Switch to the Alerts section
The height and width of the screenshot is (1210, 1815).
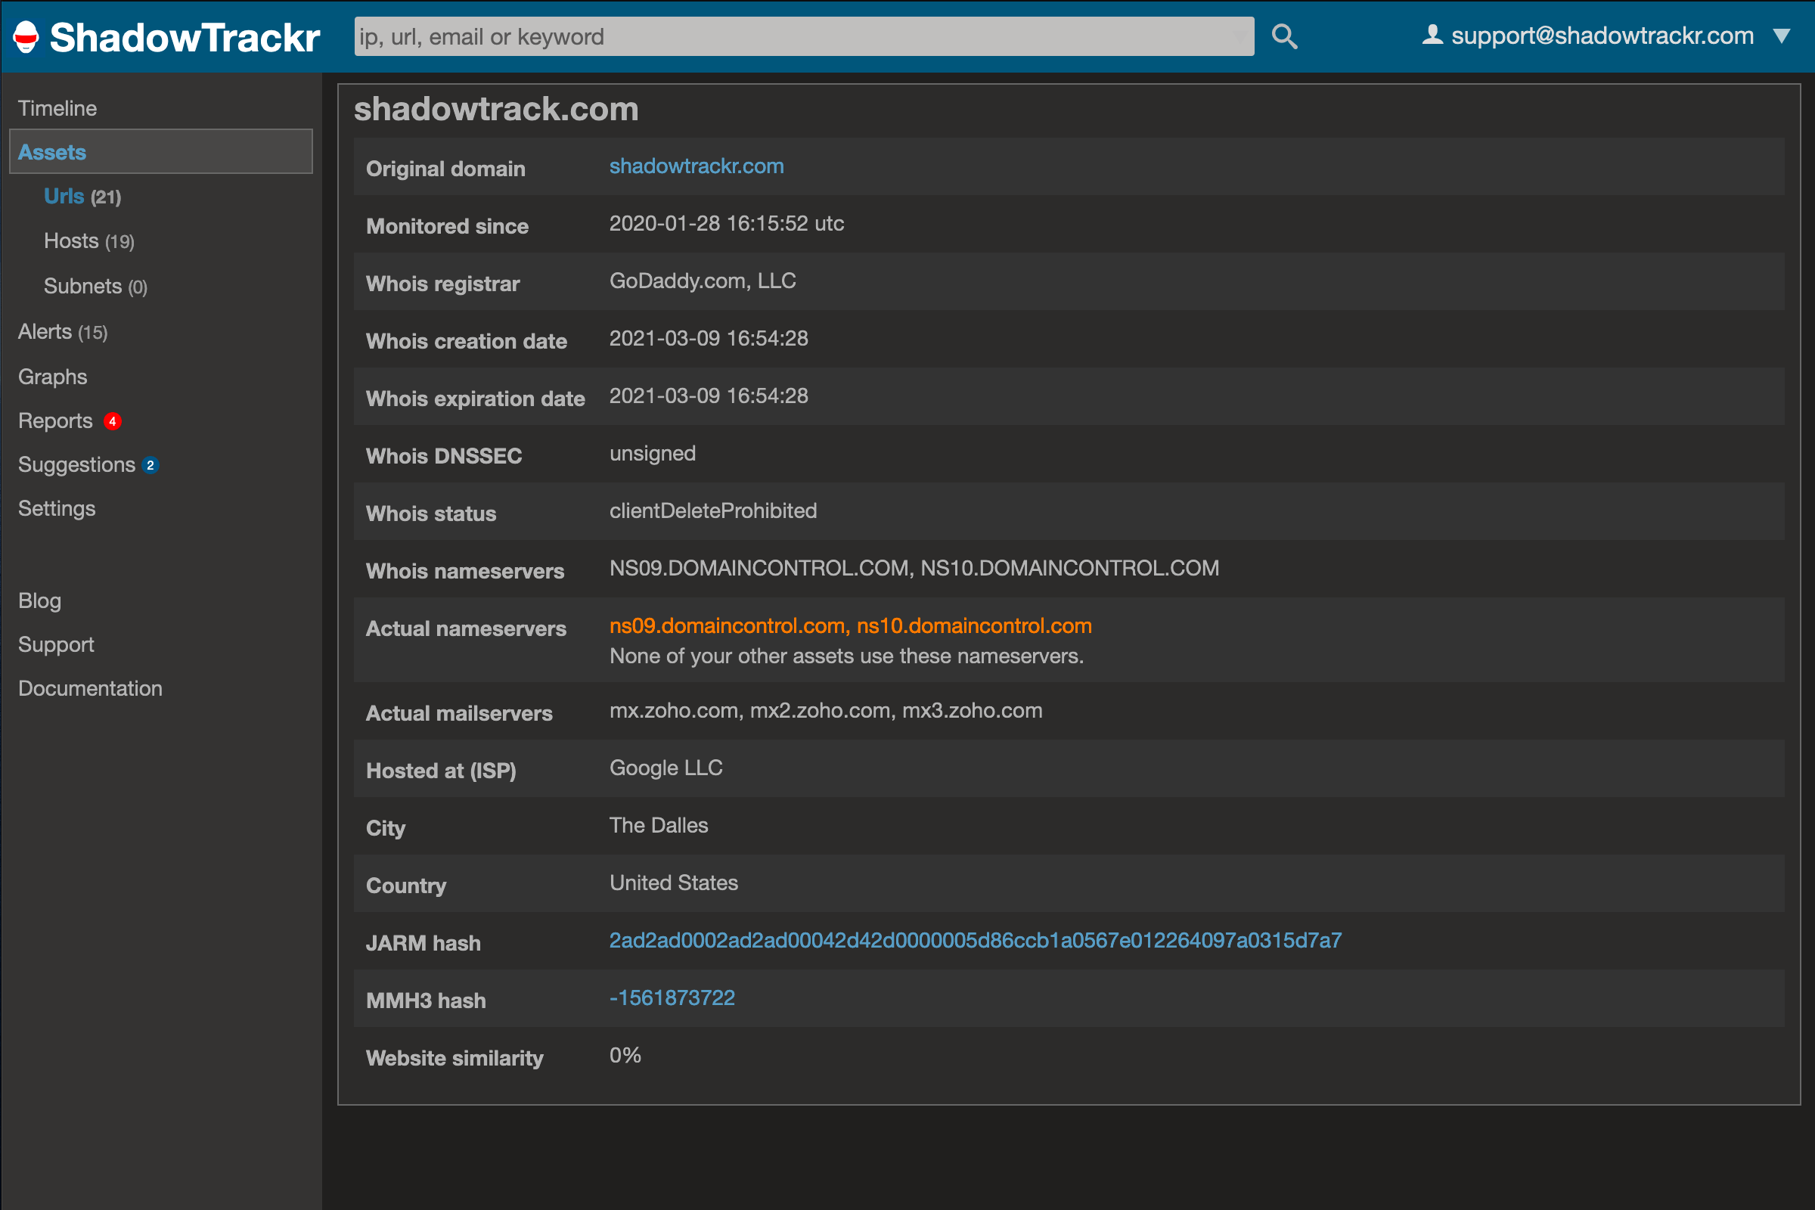tap(44, 331)
